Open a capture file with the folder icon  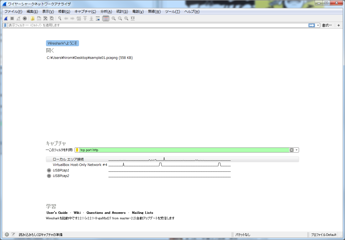(x=33, y=18)
